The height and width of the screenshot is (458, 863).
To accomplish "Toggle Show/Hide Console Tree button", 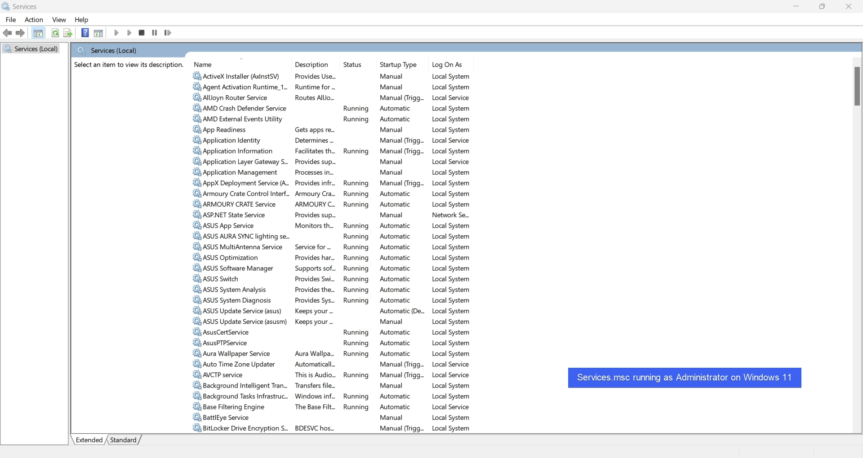I will [38, 33].
